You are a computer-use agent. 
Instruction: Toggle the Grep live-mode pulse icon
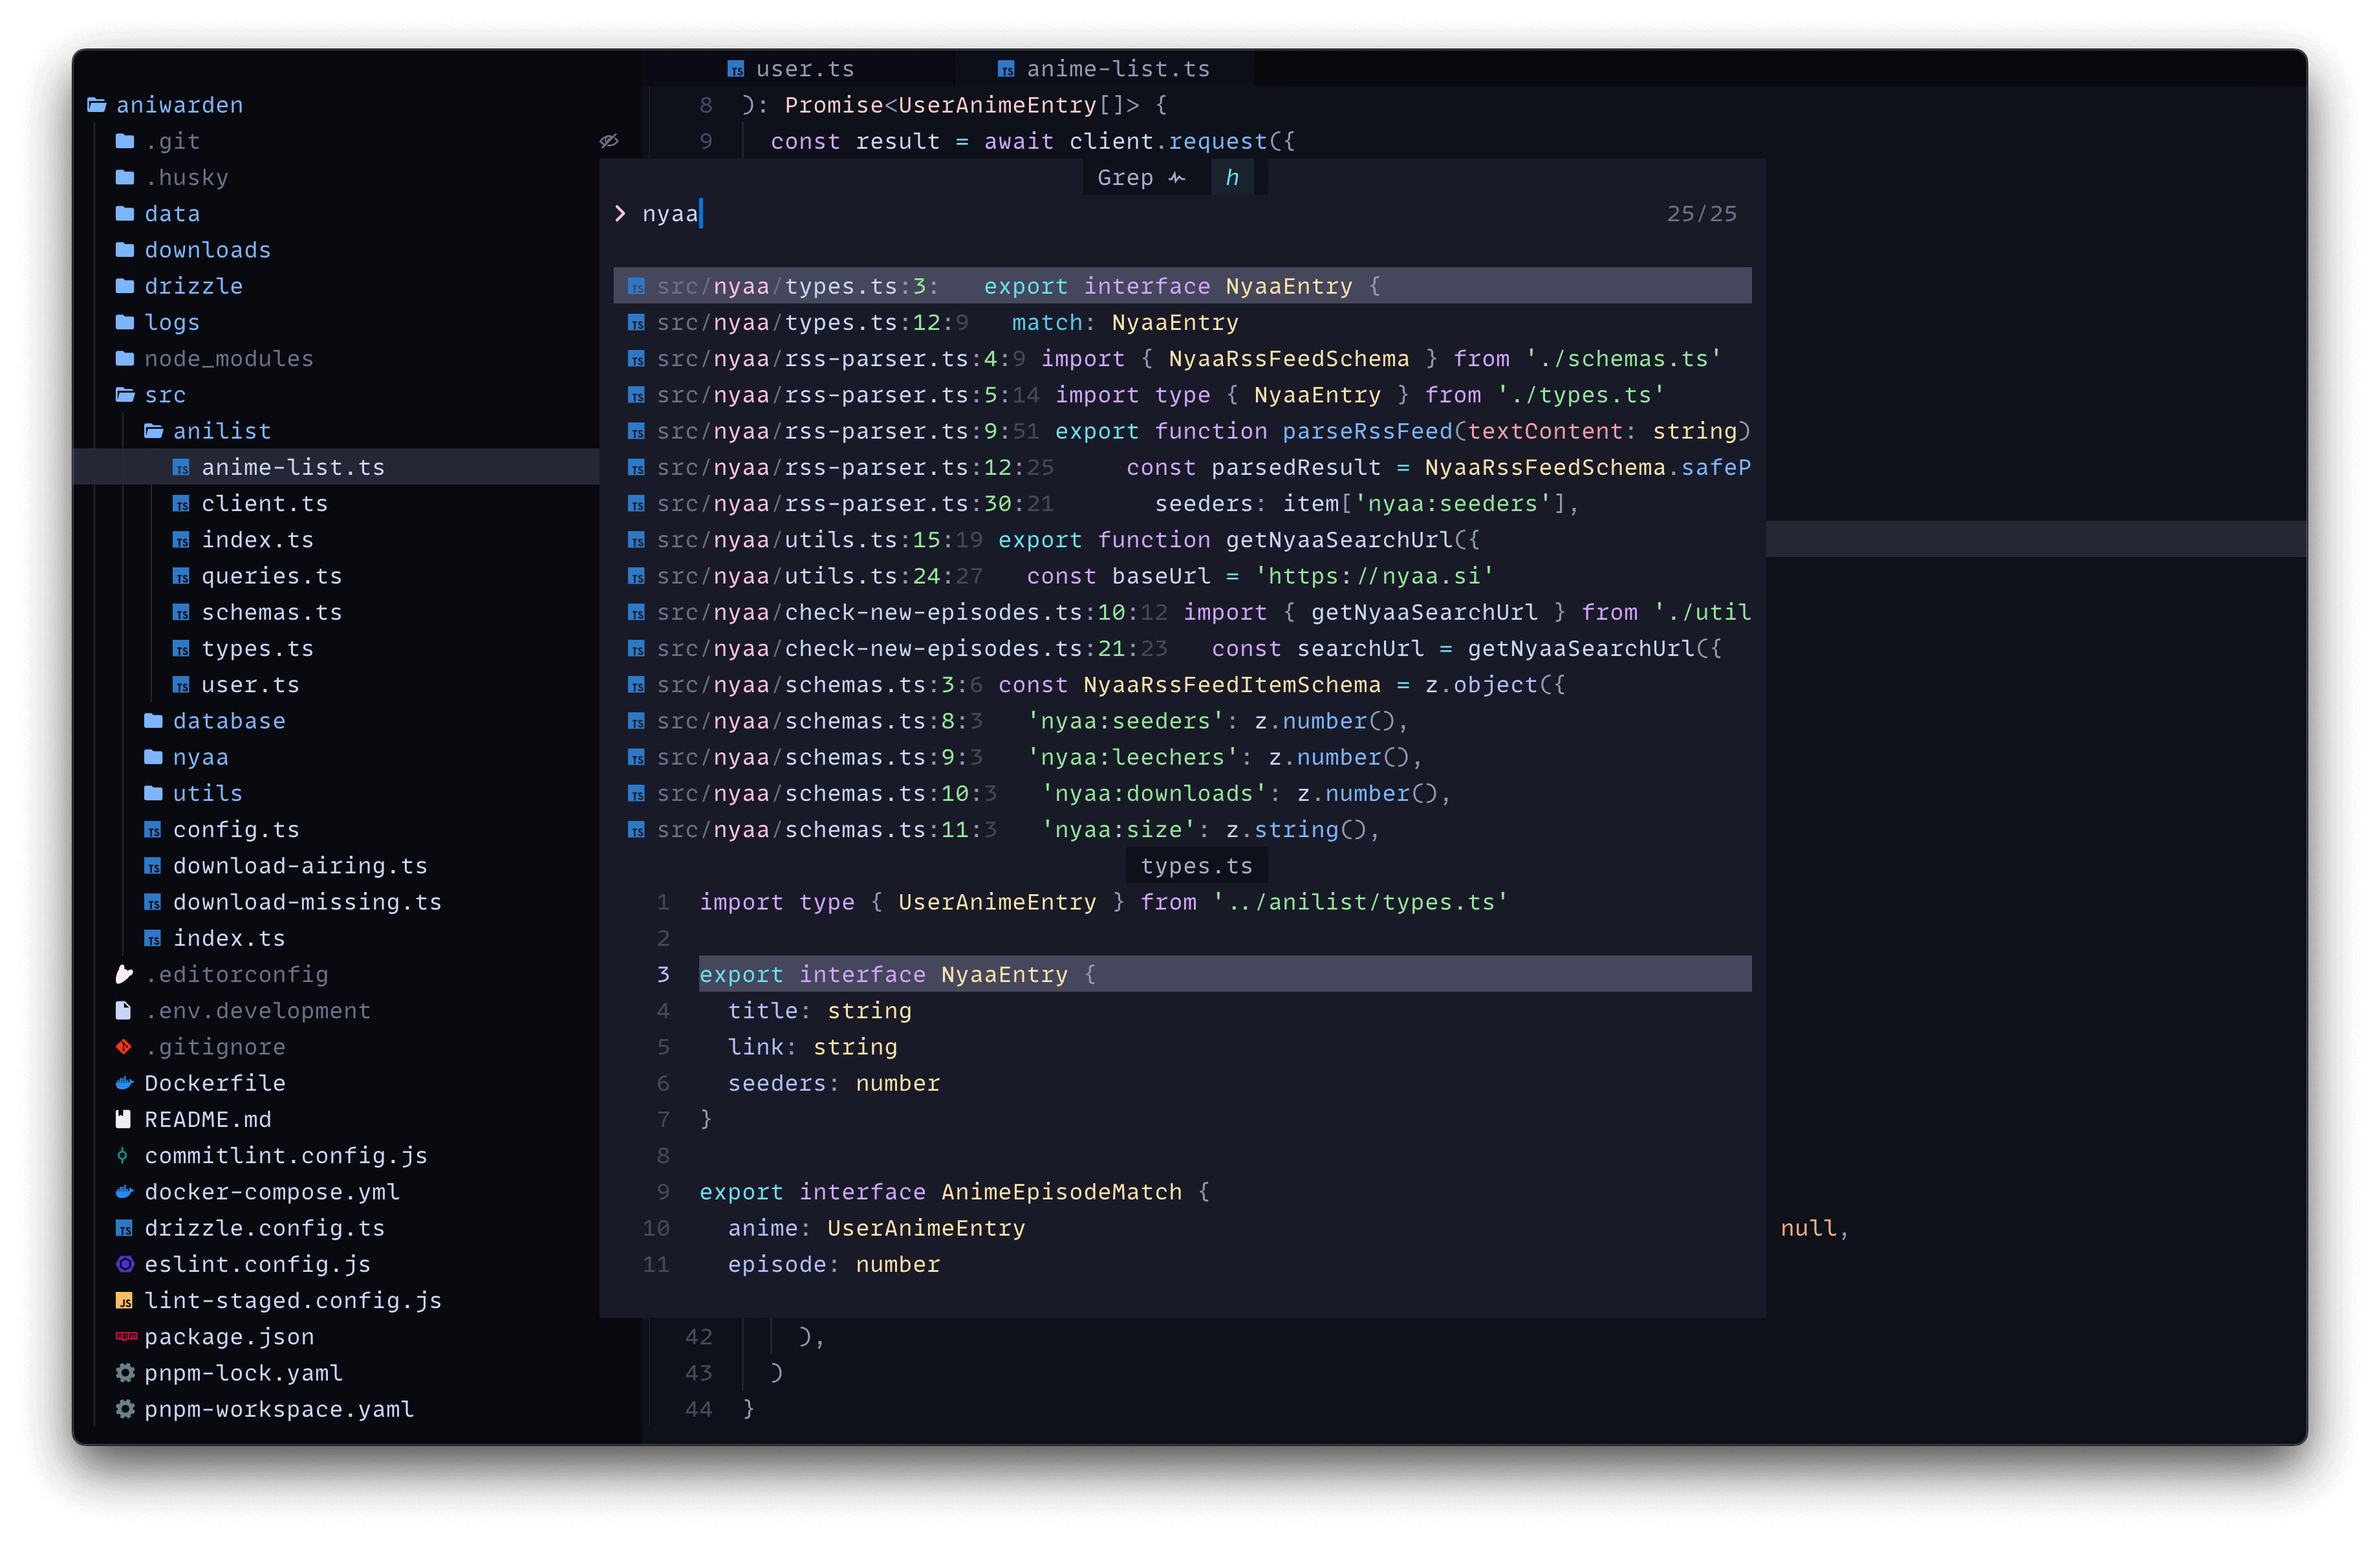coord(1177,178)
